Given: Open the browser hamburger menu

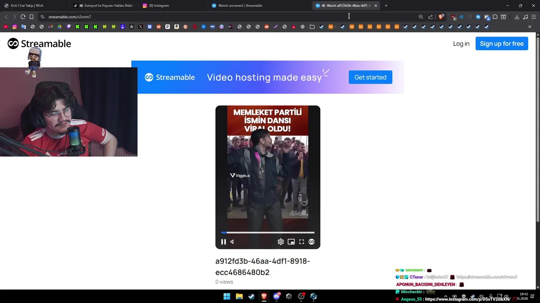Looking at the screenshot, I should point(534,17).
